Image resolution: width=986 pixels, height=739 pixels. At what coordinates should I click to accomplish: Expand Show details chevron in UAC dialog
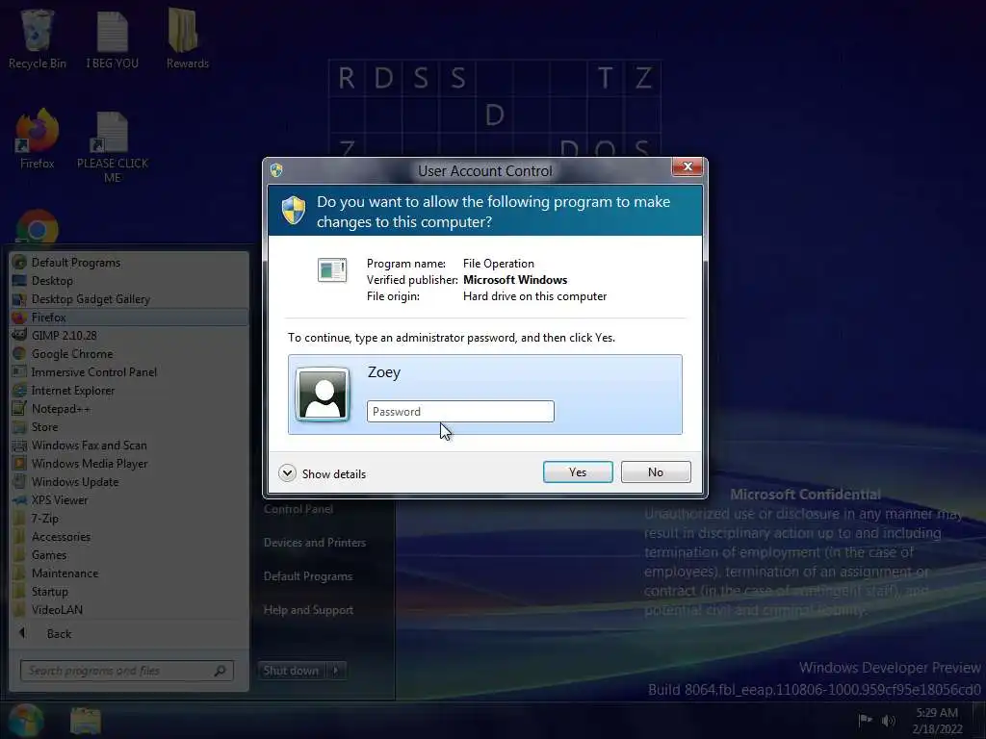pos(287,473)
